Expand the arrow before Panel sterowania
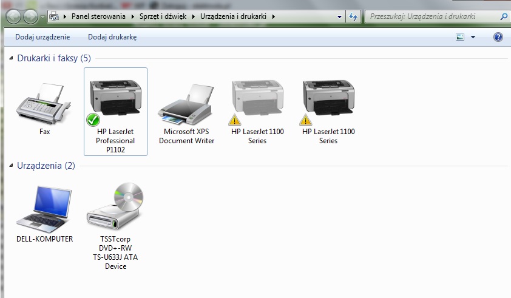Image resolution: width=511 pixels, height=298 pixels. pyautogui.click(x=65, y=16)
